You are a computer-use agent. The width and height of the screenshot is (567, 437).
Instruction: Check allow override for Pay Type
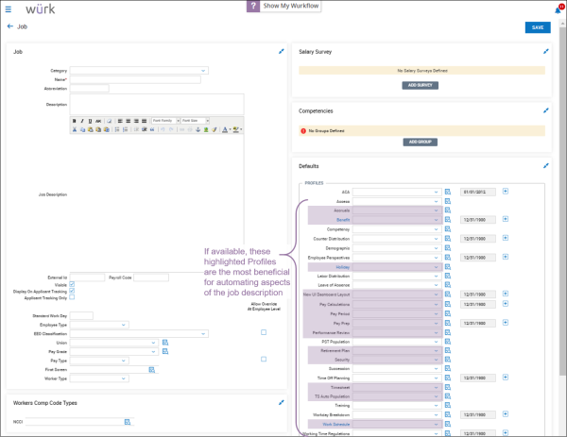(x=264, y=359)
